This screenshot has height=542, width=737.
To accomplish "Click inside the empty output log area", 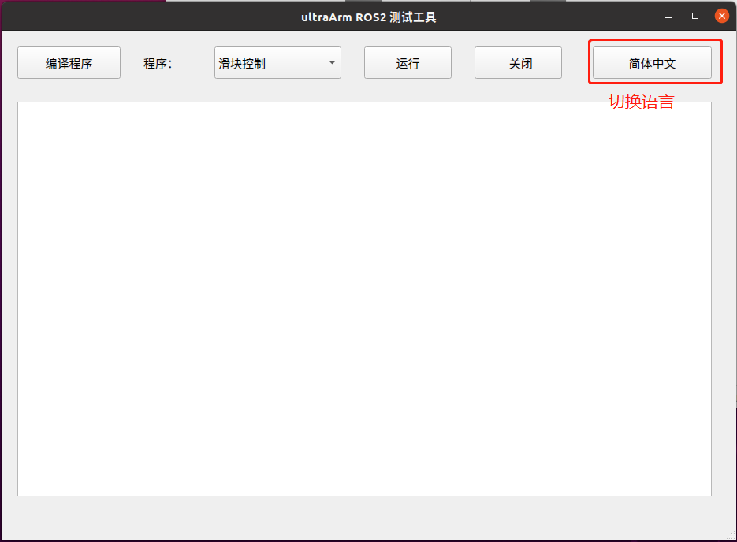I will click(x=364, y=299).
